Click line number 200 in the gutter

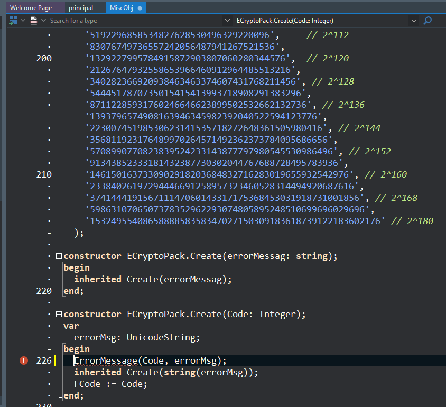click(44, 58)
